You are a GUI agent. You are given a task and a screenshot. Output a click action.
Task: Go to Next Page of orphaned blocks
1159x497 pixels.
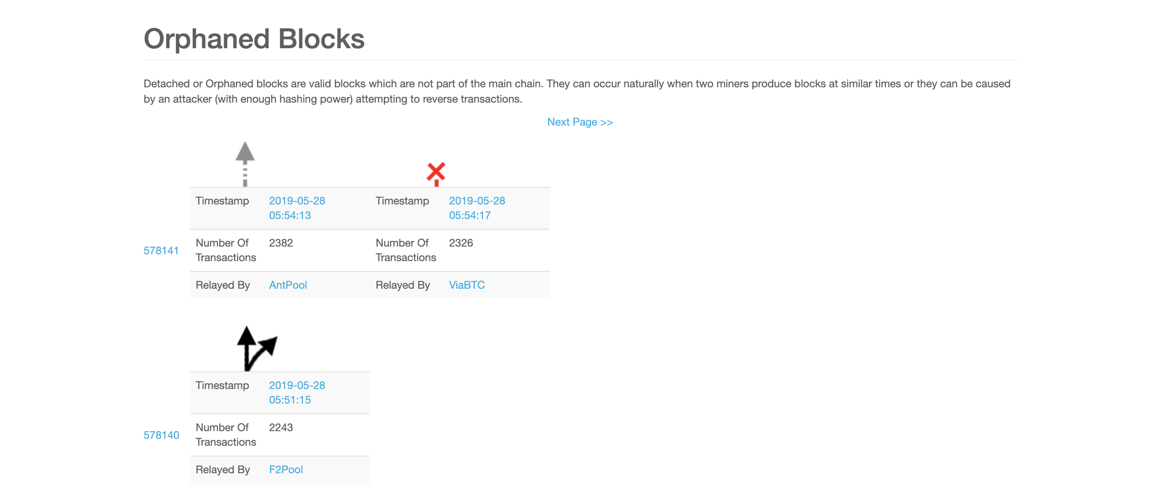click(579, 123)
